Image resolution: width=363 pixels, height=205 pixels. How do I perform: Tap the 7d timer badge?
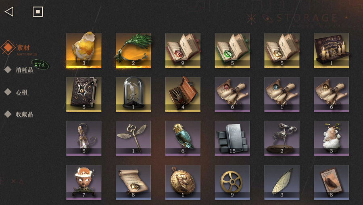click(40, 65)
